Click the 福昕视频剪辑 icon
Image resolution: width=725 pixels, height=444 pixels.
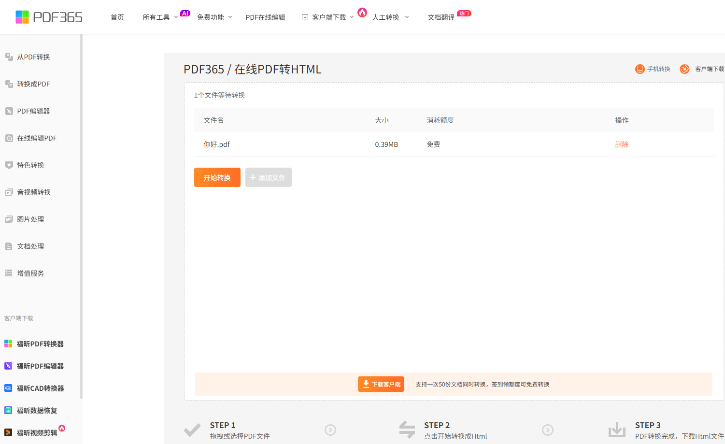[8, 433]
